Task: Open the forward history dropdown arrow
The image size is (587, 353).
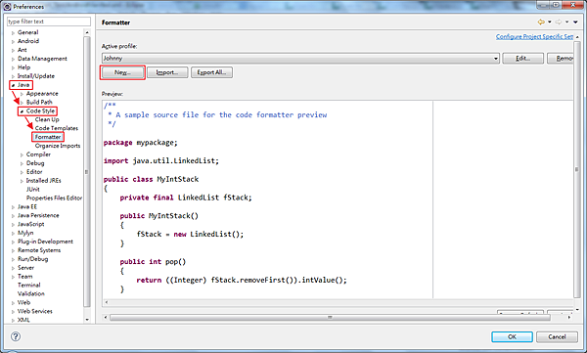Action: pos(566,22)
